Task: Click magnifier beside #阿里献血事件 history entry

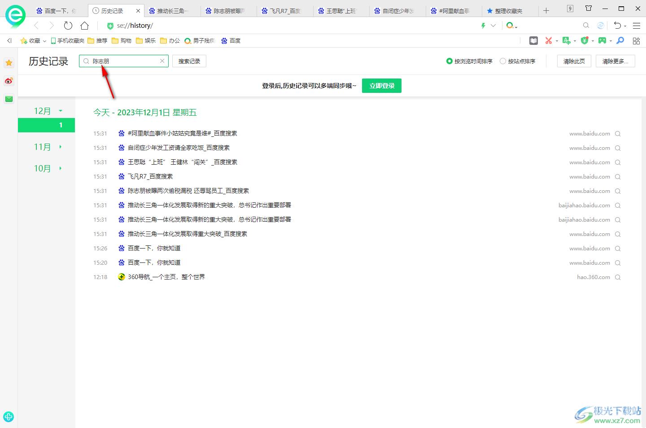Action: pos(618,134)
